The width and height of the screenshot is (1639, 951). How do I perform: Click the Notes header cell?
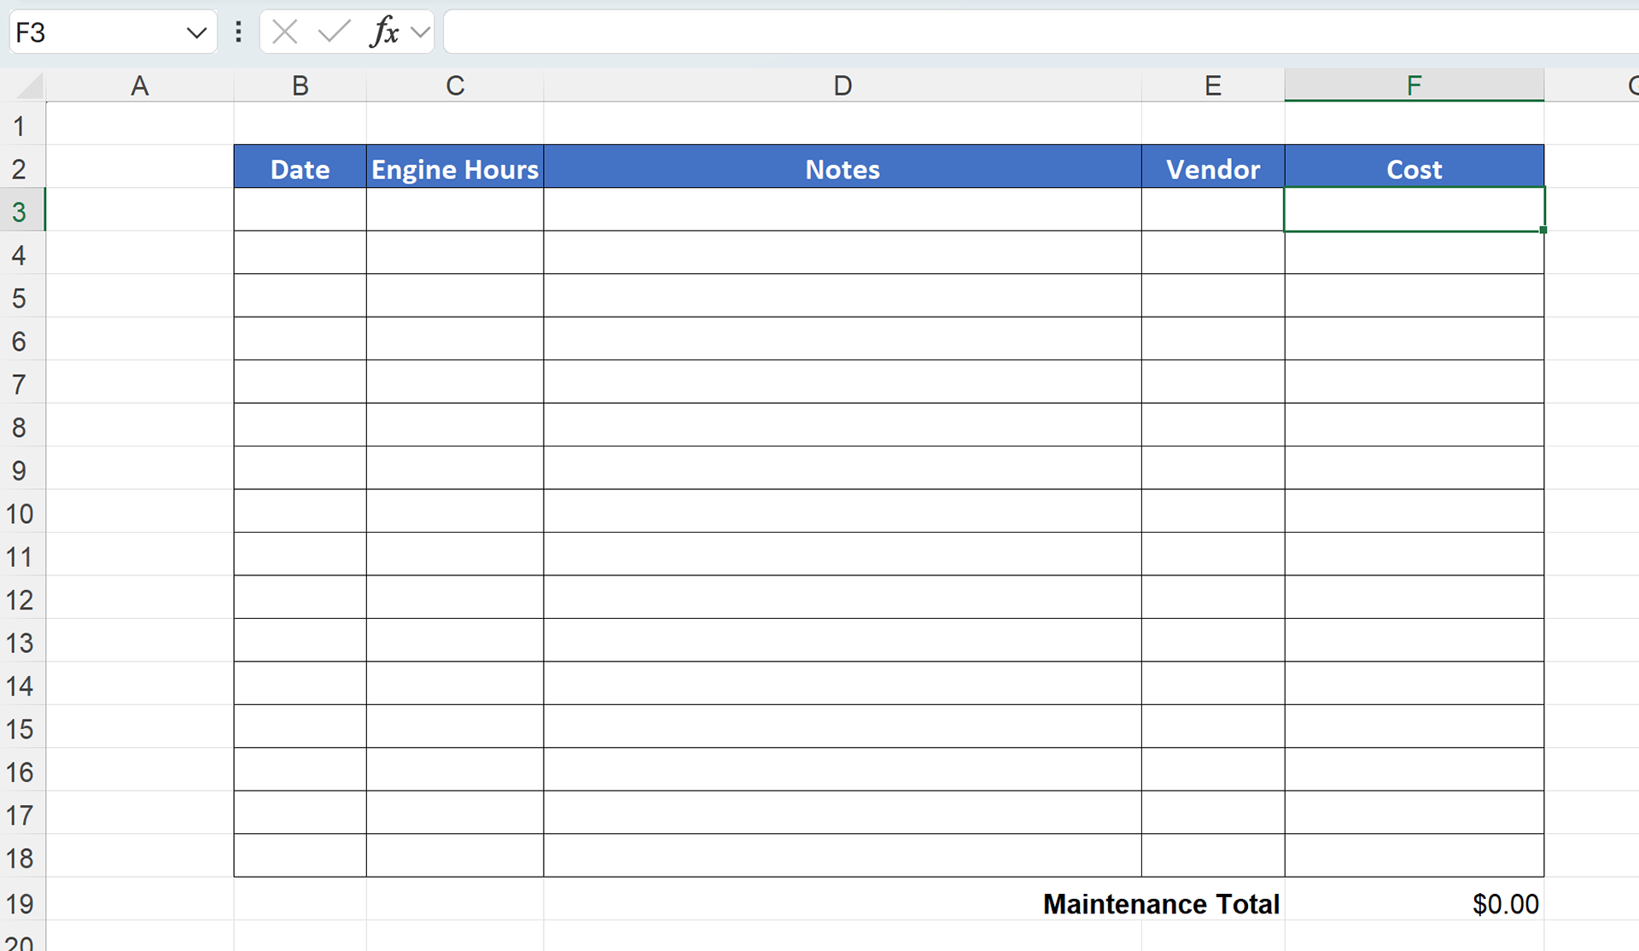(x=842, y=168)
